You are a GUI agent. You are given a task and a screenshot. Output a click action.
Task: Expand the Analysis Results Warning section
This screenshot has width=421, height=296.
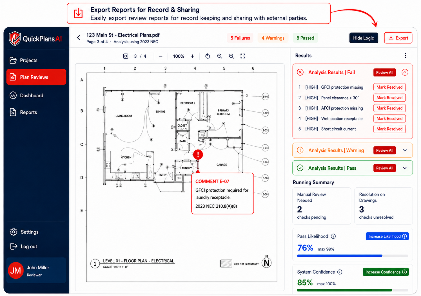405,150
